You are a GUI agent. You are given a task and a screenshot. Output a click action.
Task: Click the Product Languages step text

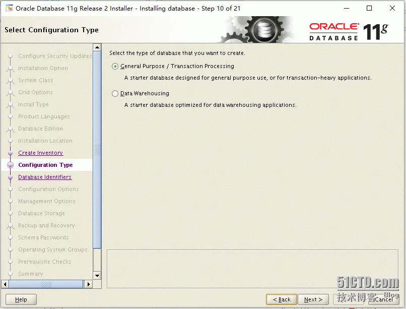[44, 116]
